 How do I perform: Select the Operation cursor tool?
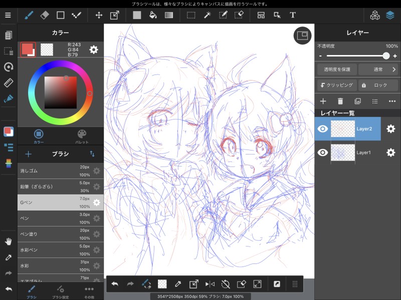(x=277, y=15)
